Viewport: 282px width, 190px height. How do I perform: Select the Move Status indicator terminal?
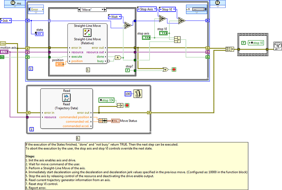pos(115,121)
